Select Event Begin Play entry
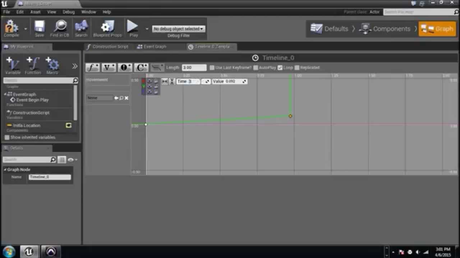The height and width of the screenshot is (258, 460). click(32, 100)
